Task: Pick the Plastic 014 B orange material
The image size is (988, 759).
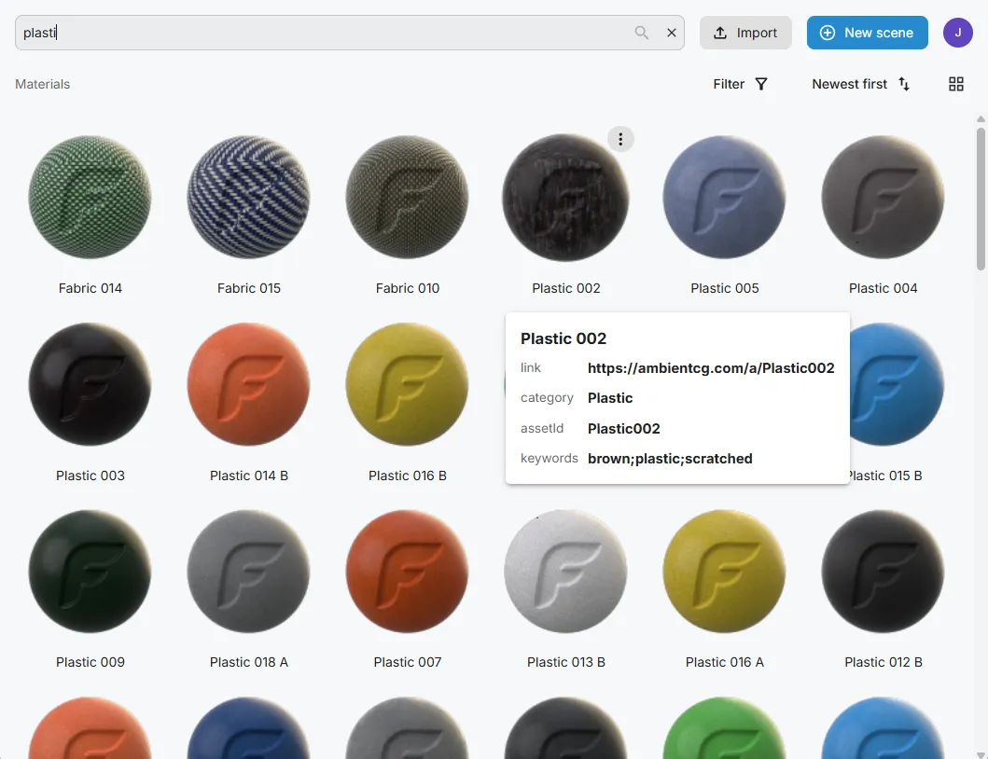Action: (249, 384)
